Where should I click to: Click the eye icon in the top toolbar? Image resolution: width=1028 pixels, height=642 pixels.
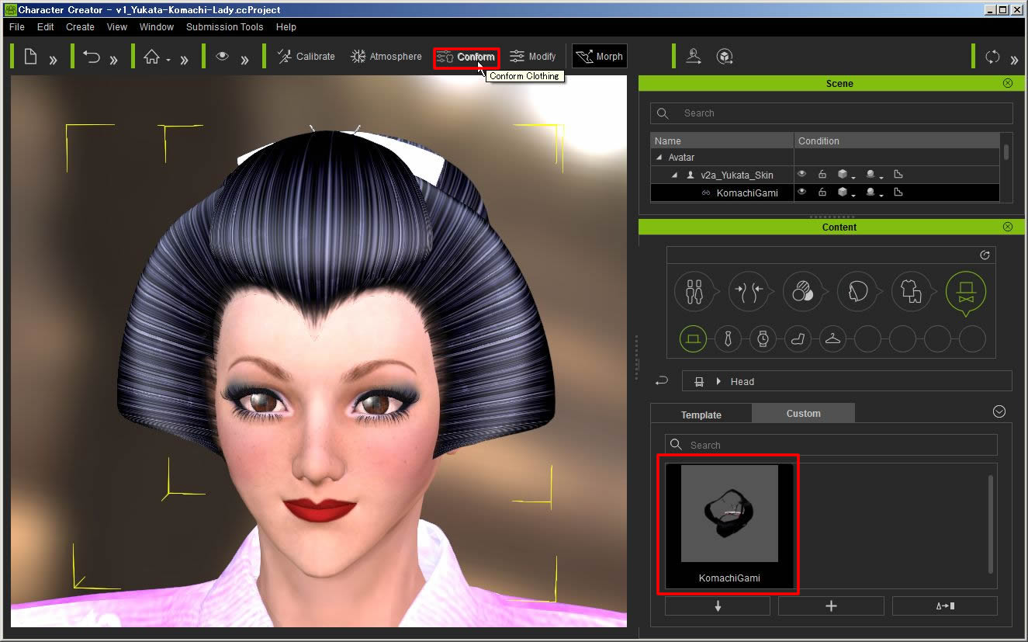223,57
